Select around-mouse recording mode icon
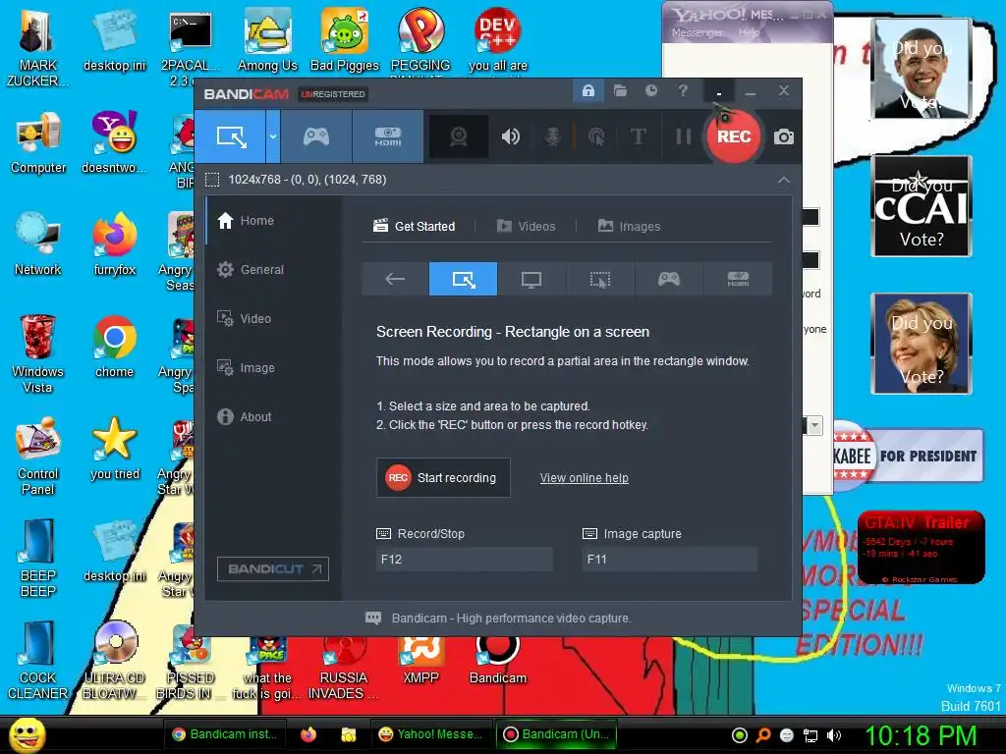Viewport: 1006px width, 754px height. (x=600, y=279)
